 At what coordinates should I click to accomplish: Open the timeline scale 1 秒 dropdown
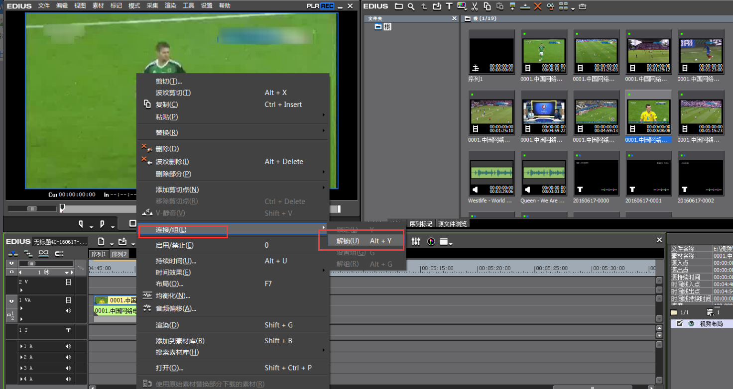click(67, 273)
